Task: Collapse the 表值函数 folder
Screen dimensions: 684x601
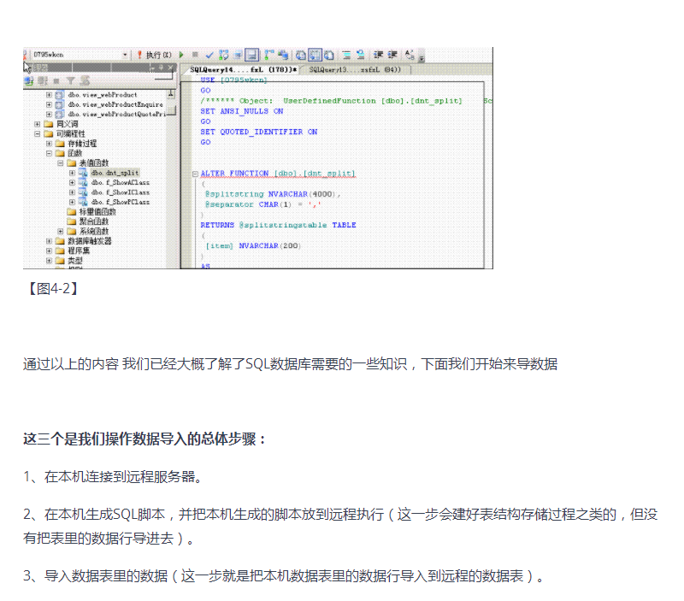Action: 60,163
